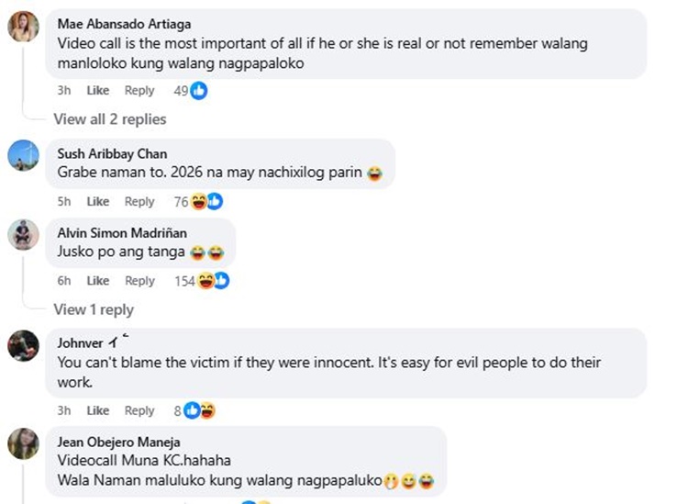View reaction icons on Johnver's comment
Image resolution: width=688 pixels, height=504 pixels.
click(x=200, y=411)
